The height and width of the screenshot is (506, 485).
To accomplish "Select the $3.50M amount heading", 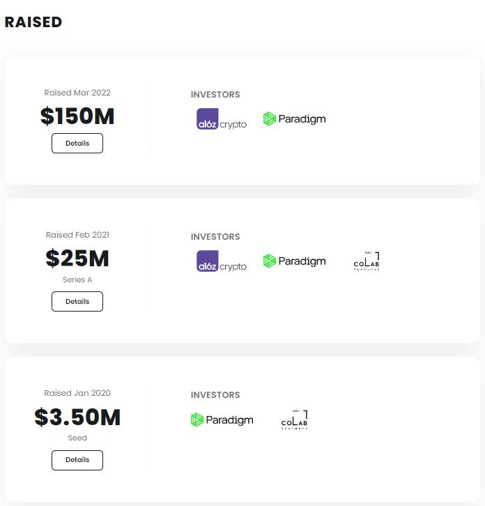I will point(77,417).
